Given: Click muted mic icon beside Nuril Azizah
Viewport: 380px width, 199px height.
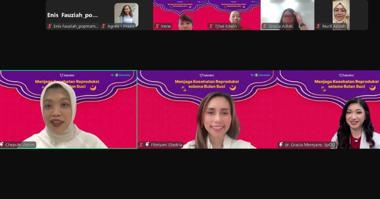Looking at the screenshot, I should click(318, 27).
